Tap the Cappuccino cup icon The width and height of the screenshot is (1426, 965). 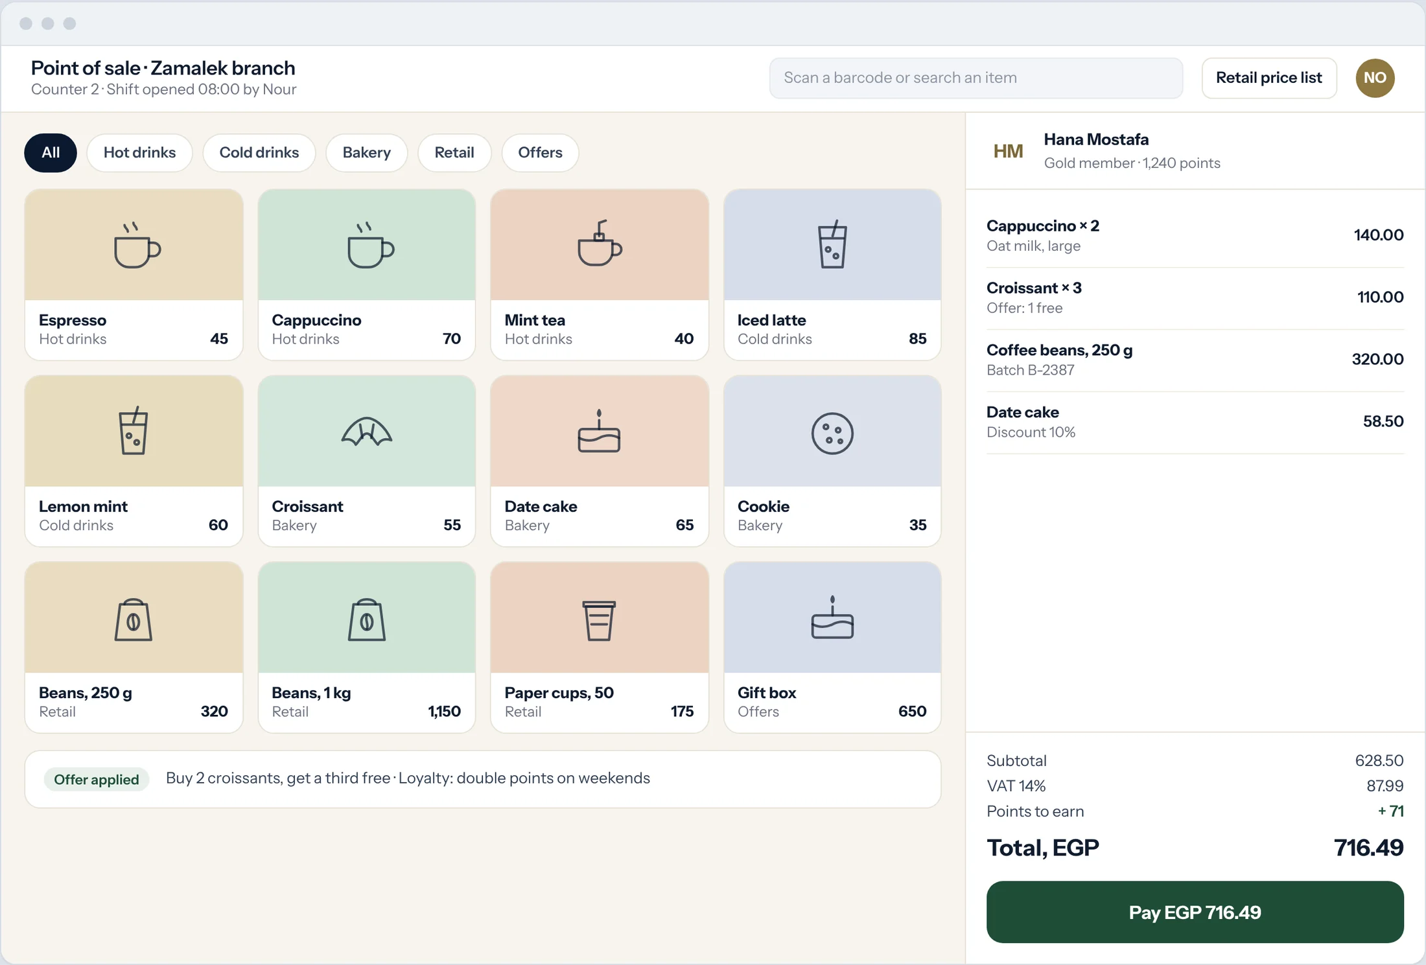point(370,245)
